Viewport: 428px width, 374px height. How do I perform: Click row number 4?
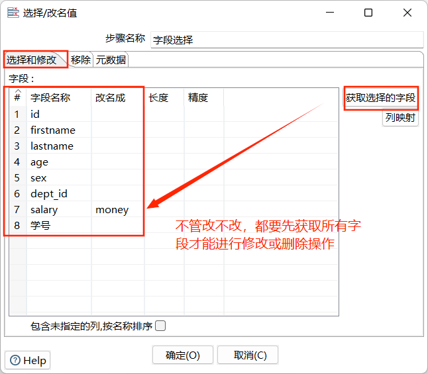pos(17,162)
